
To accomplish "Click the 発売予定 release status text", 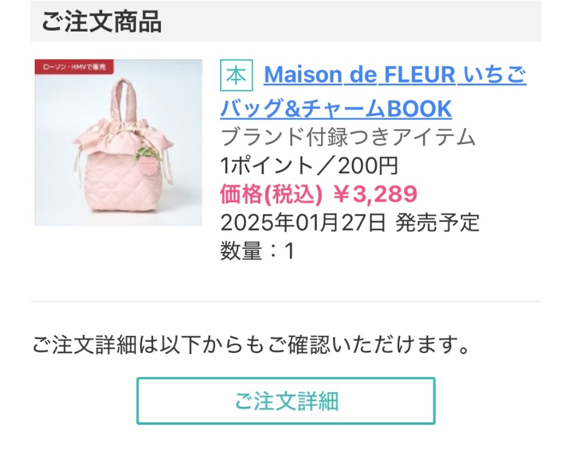I will (437, 222).
